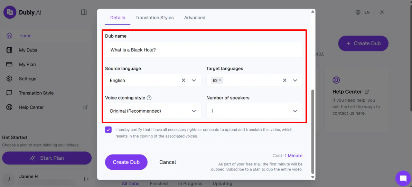412x187 pixels.
Task: Click the logout icon beside Janine H
Action: [86, 179]
